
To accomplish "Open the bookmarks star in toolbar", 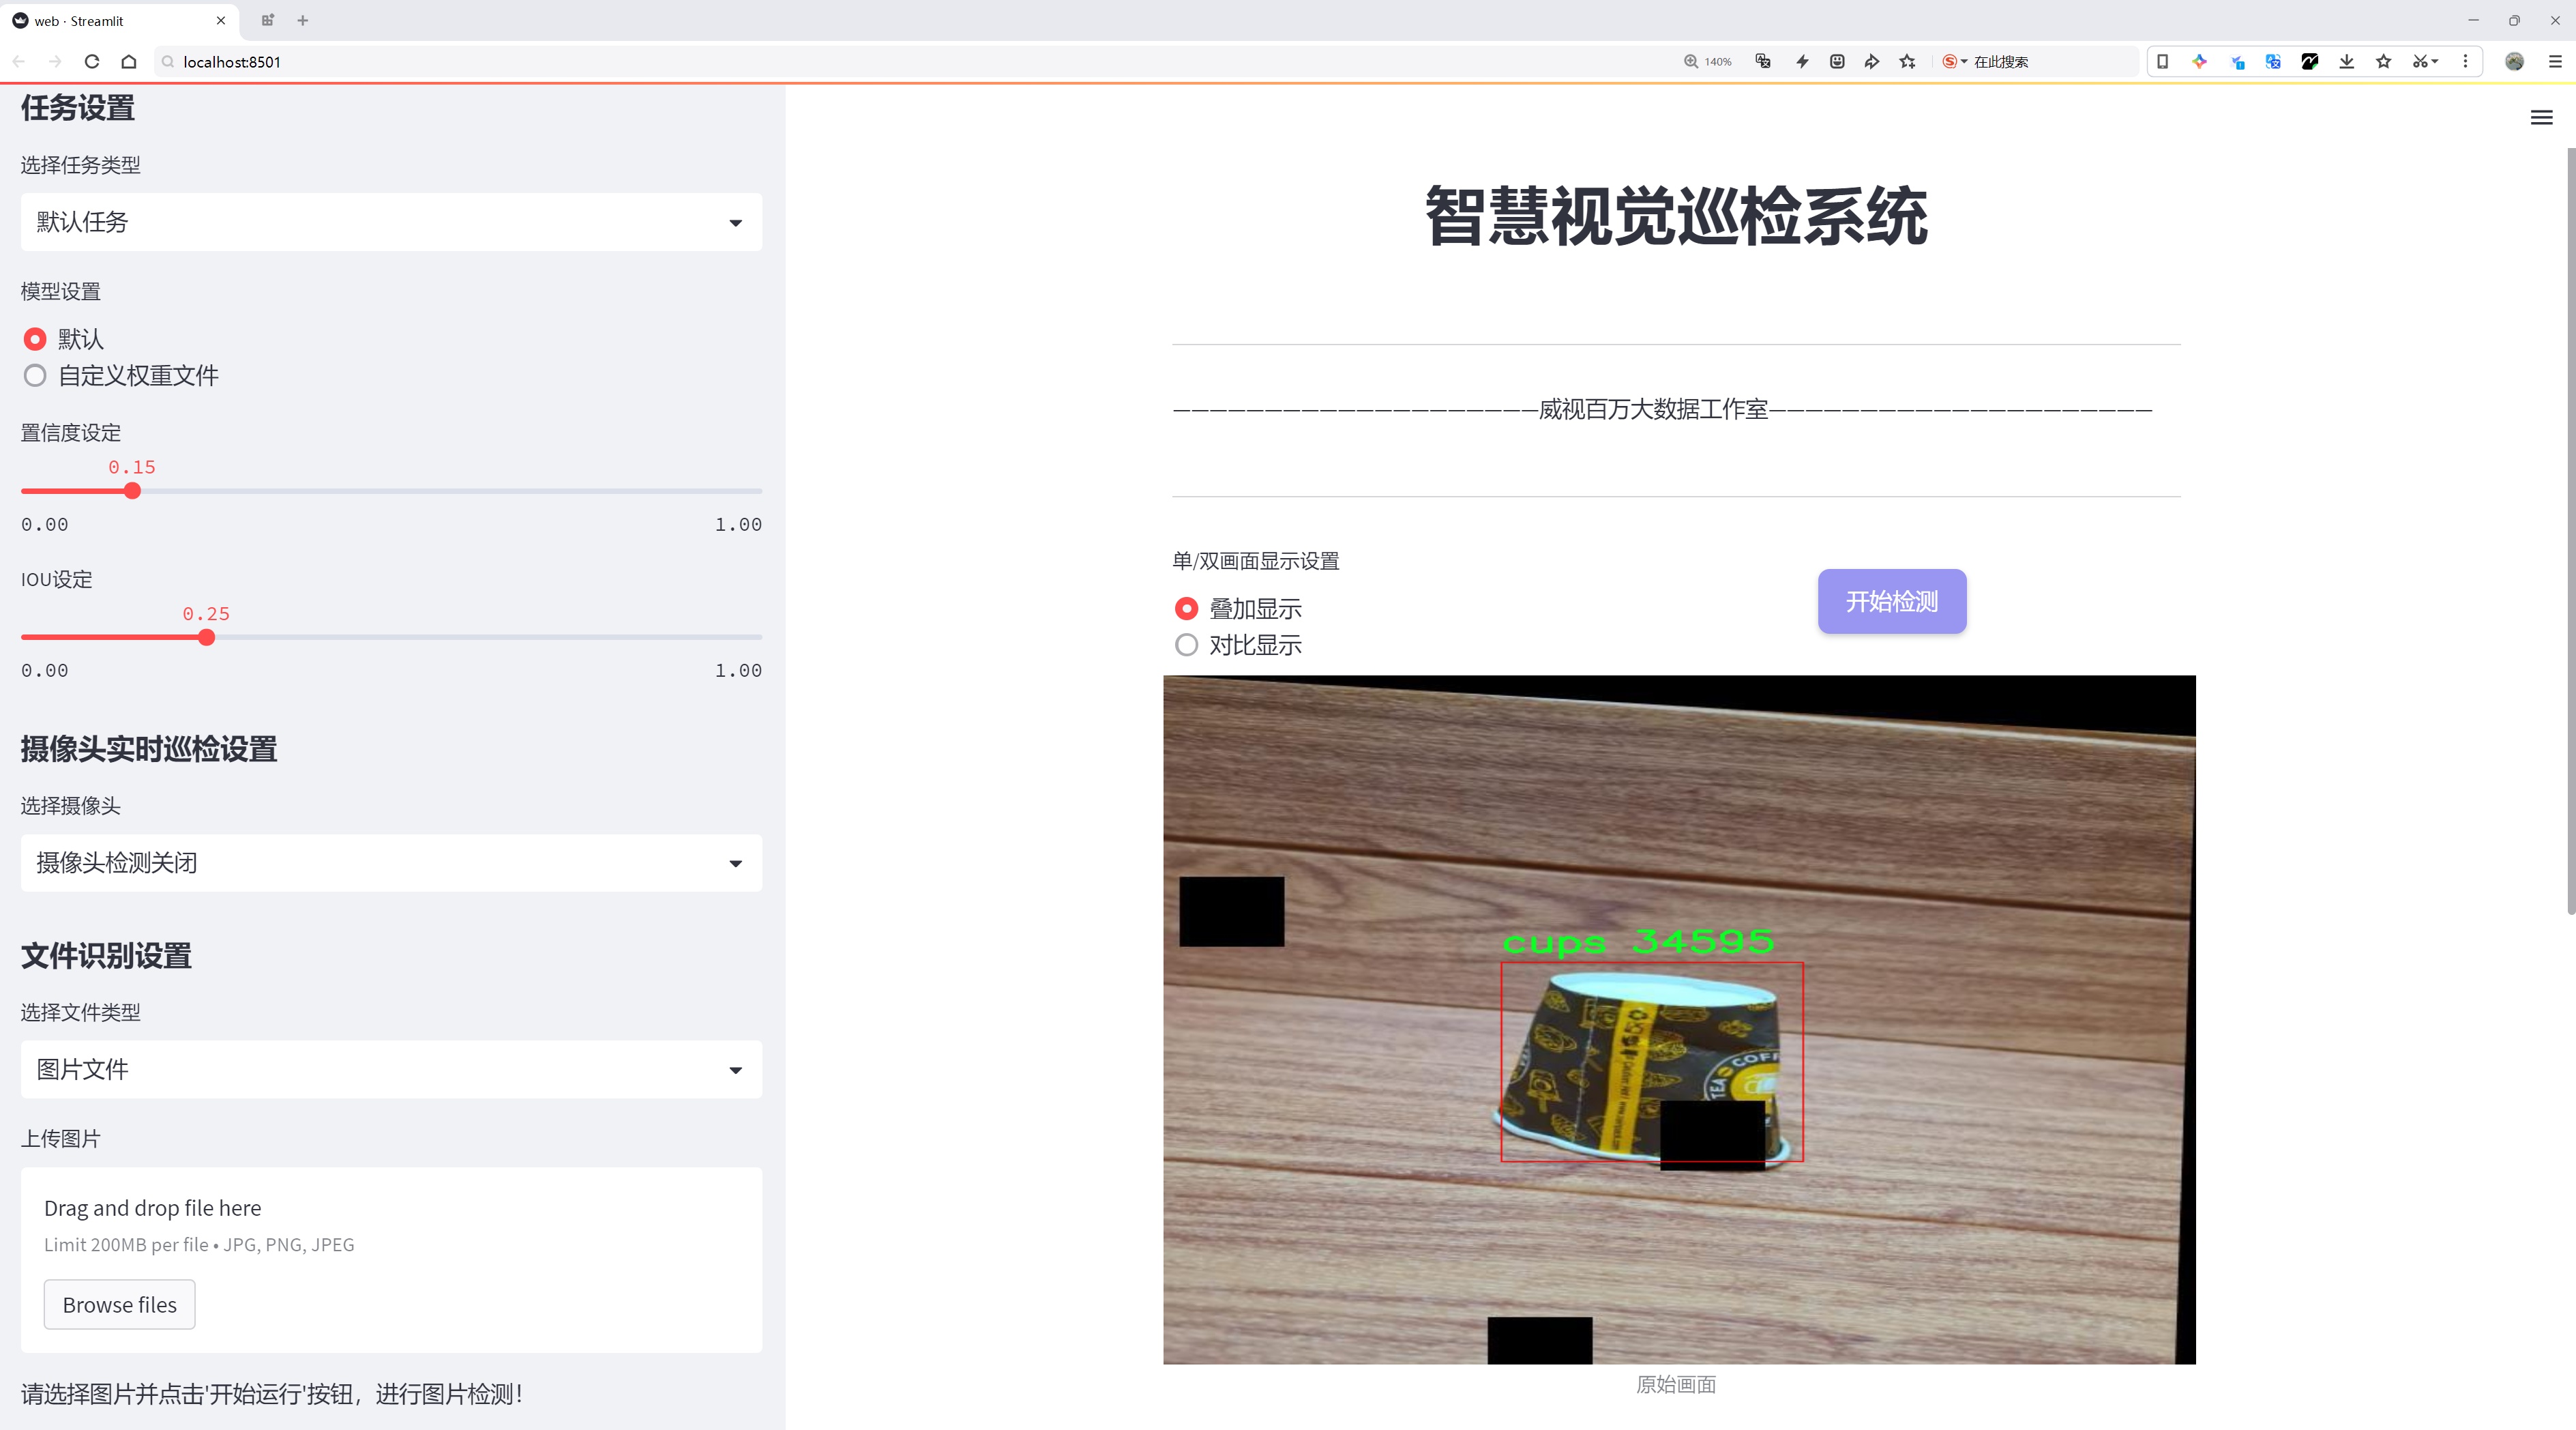I will click(x=2384, y=62).
